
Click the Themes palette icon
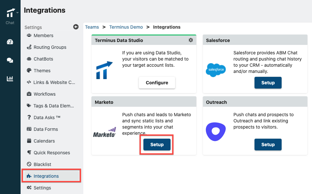(29, 70)
